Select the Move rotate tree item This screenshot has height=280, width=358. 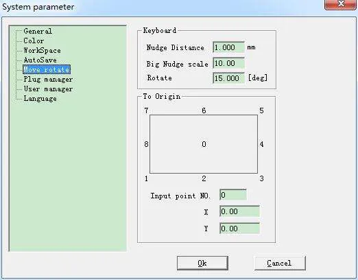pos(47,69)
